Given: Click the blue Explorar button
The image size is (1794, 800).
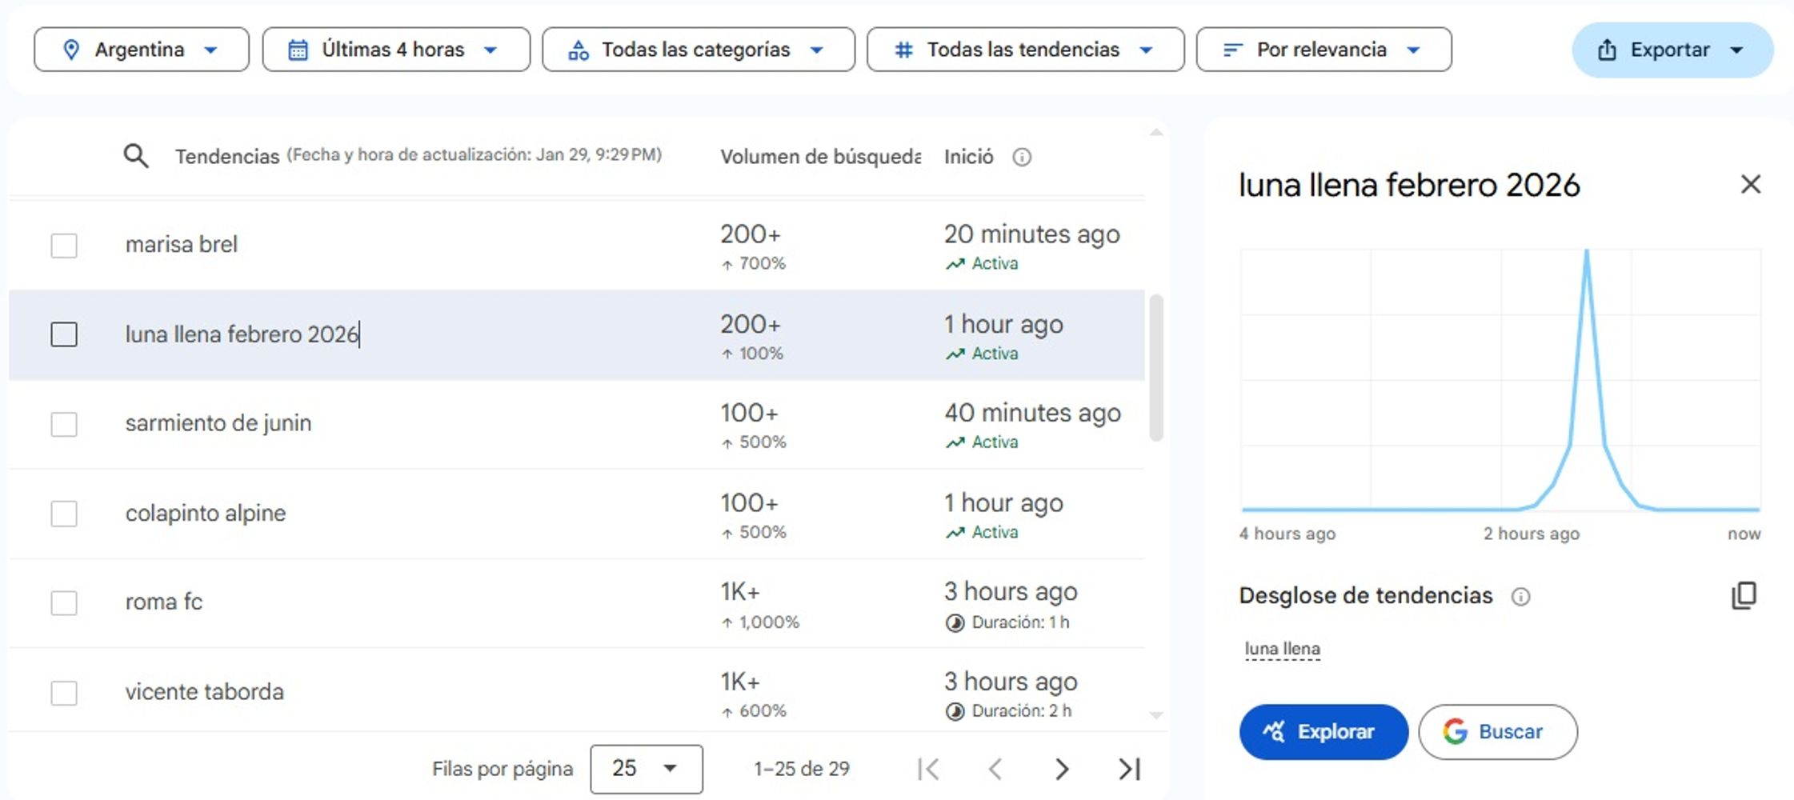Looking at the screenshot, I should coord(1323,732).
